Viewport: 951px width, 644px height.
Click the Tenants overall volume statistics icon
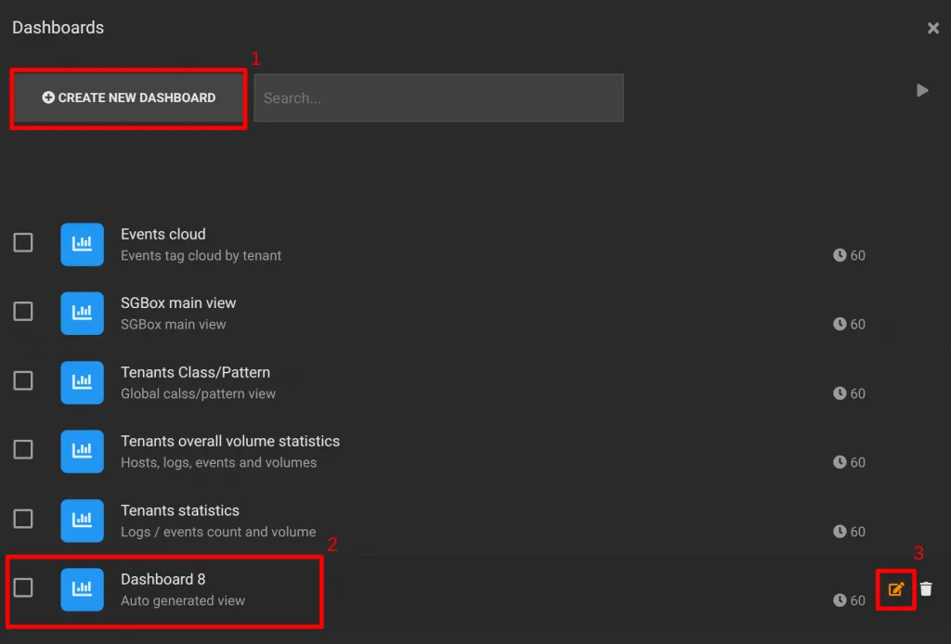click(82, 451)
